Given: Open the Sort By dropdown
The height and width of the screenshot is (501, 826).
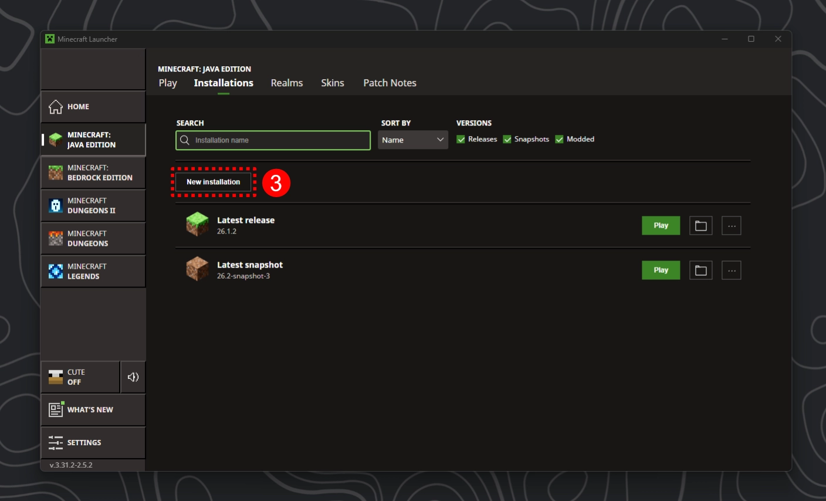Looking at the screenshot, I should pyautogui.click(x=412, y=140).
